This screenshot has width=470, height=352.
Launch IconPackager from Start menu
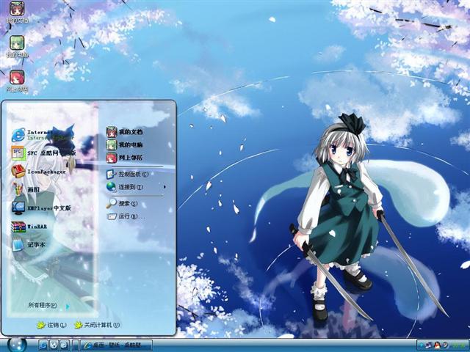[x=38, y=172]
